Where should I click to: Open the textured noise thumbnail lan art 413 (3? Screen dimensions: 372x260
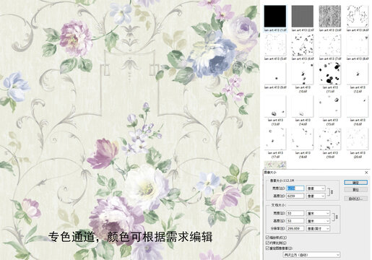330,17
